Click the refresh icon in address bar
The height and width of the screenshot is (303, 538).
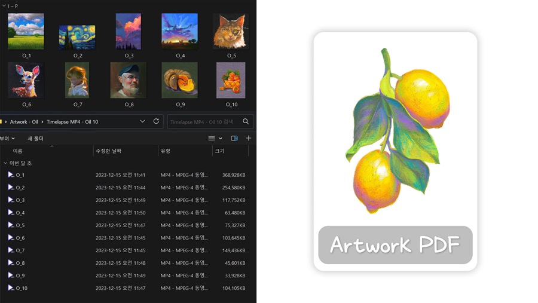156,121
